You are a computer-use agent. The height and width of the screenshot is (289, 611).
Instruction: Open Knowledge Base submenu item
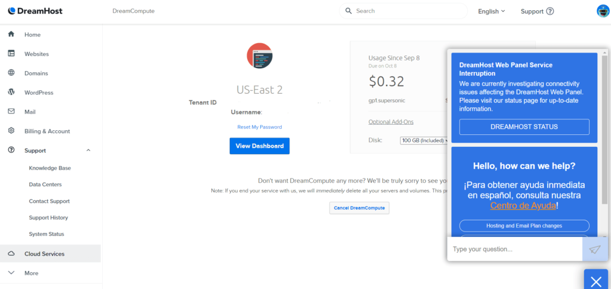[50, 168]
